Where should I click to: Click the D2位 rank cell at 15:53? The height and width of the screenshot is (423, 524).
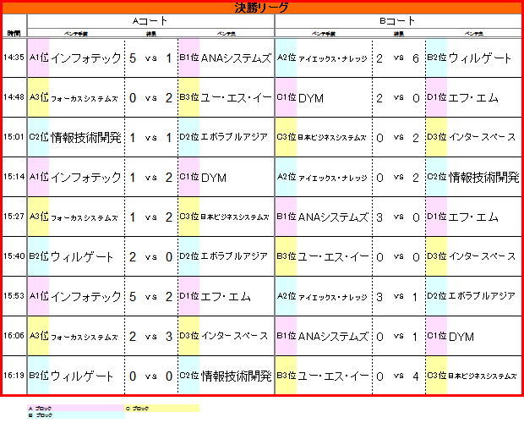(x=437, y=296)
